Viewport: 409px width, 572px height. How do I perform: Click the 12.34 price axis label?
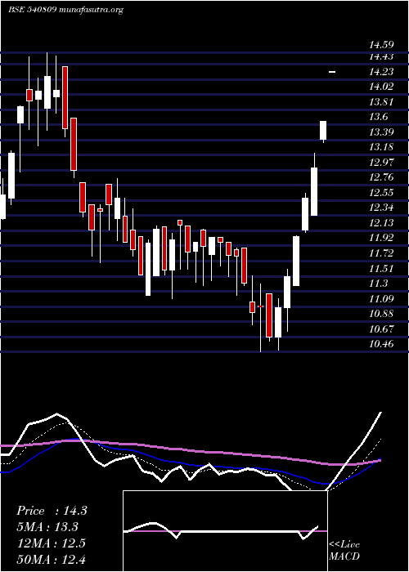[x=381, y=208]
